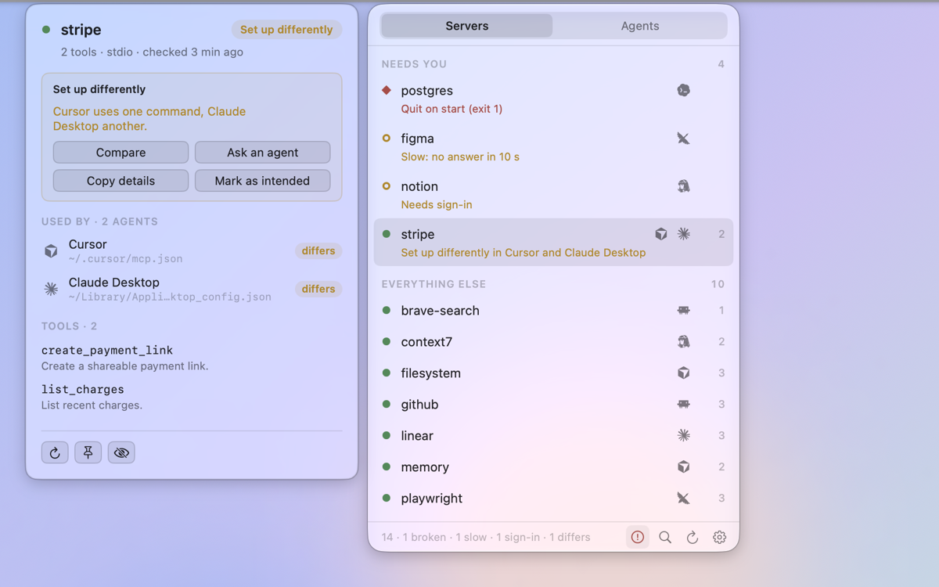
Task: Click the agent icon on the postgres row
Action: coord(683,90)
